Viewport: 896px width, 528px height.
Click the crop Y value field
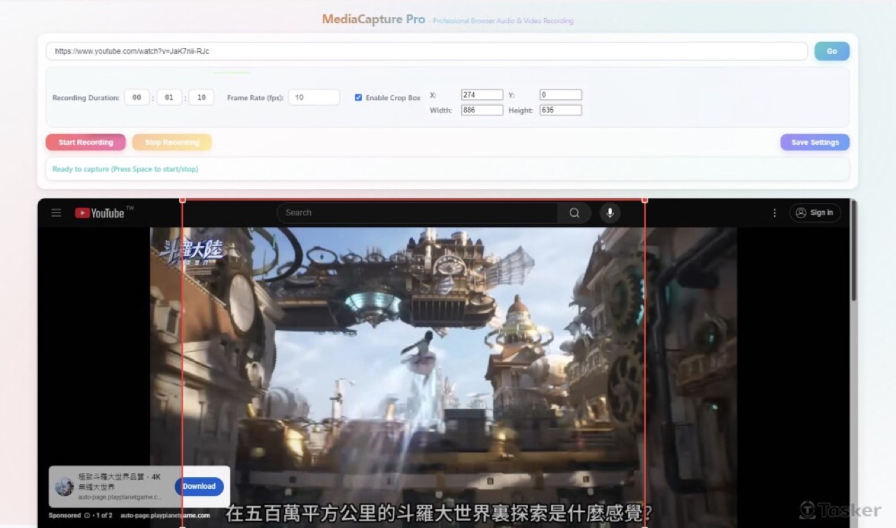click(561, 95)
